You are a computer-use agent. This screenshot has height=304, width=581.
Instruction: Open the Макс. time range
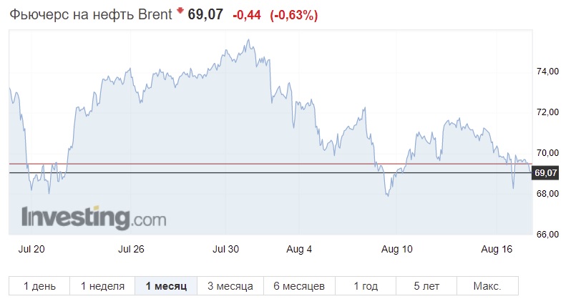[x=487, y=286]
